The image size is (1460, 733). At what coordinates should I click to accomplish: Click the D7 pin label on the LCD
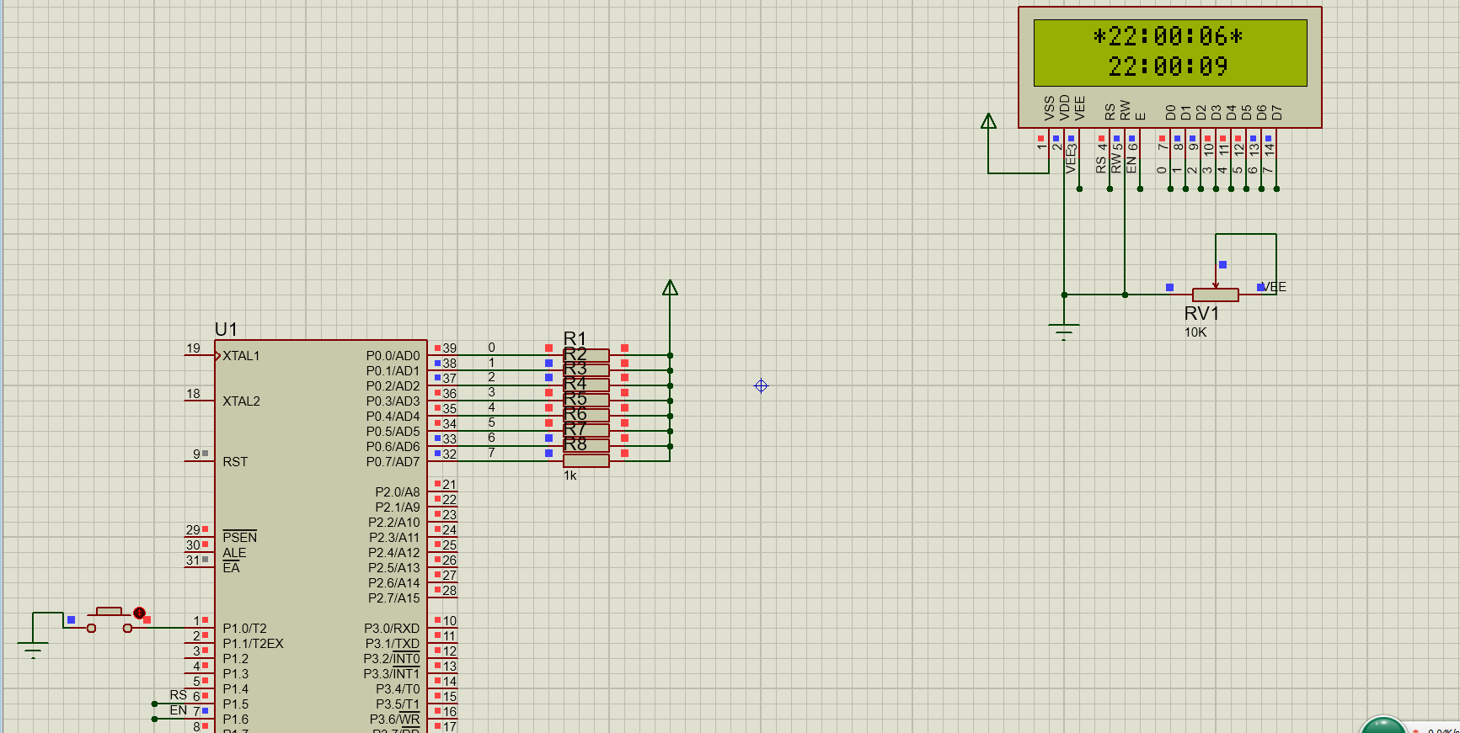point(1276,113)
